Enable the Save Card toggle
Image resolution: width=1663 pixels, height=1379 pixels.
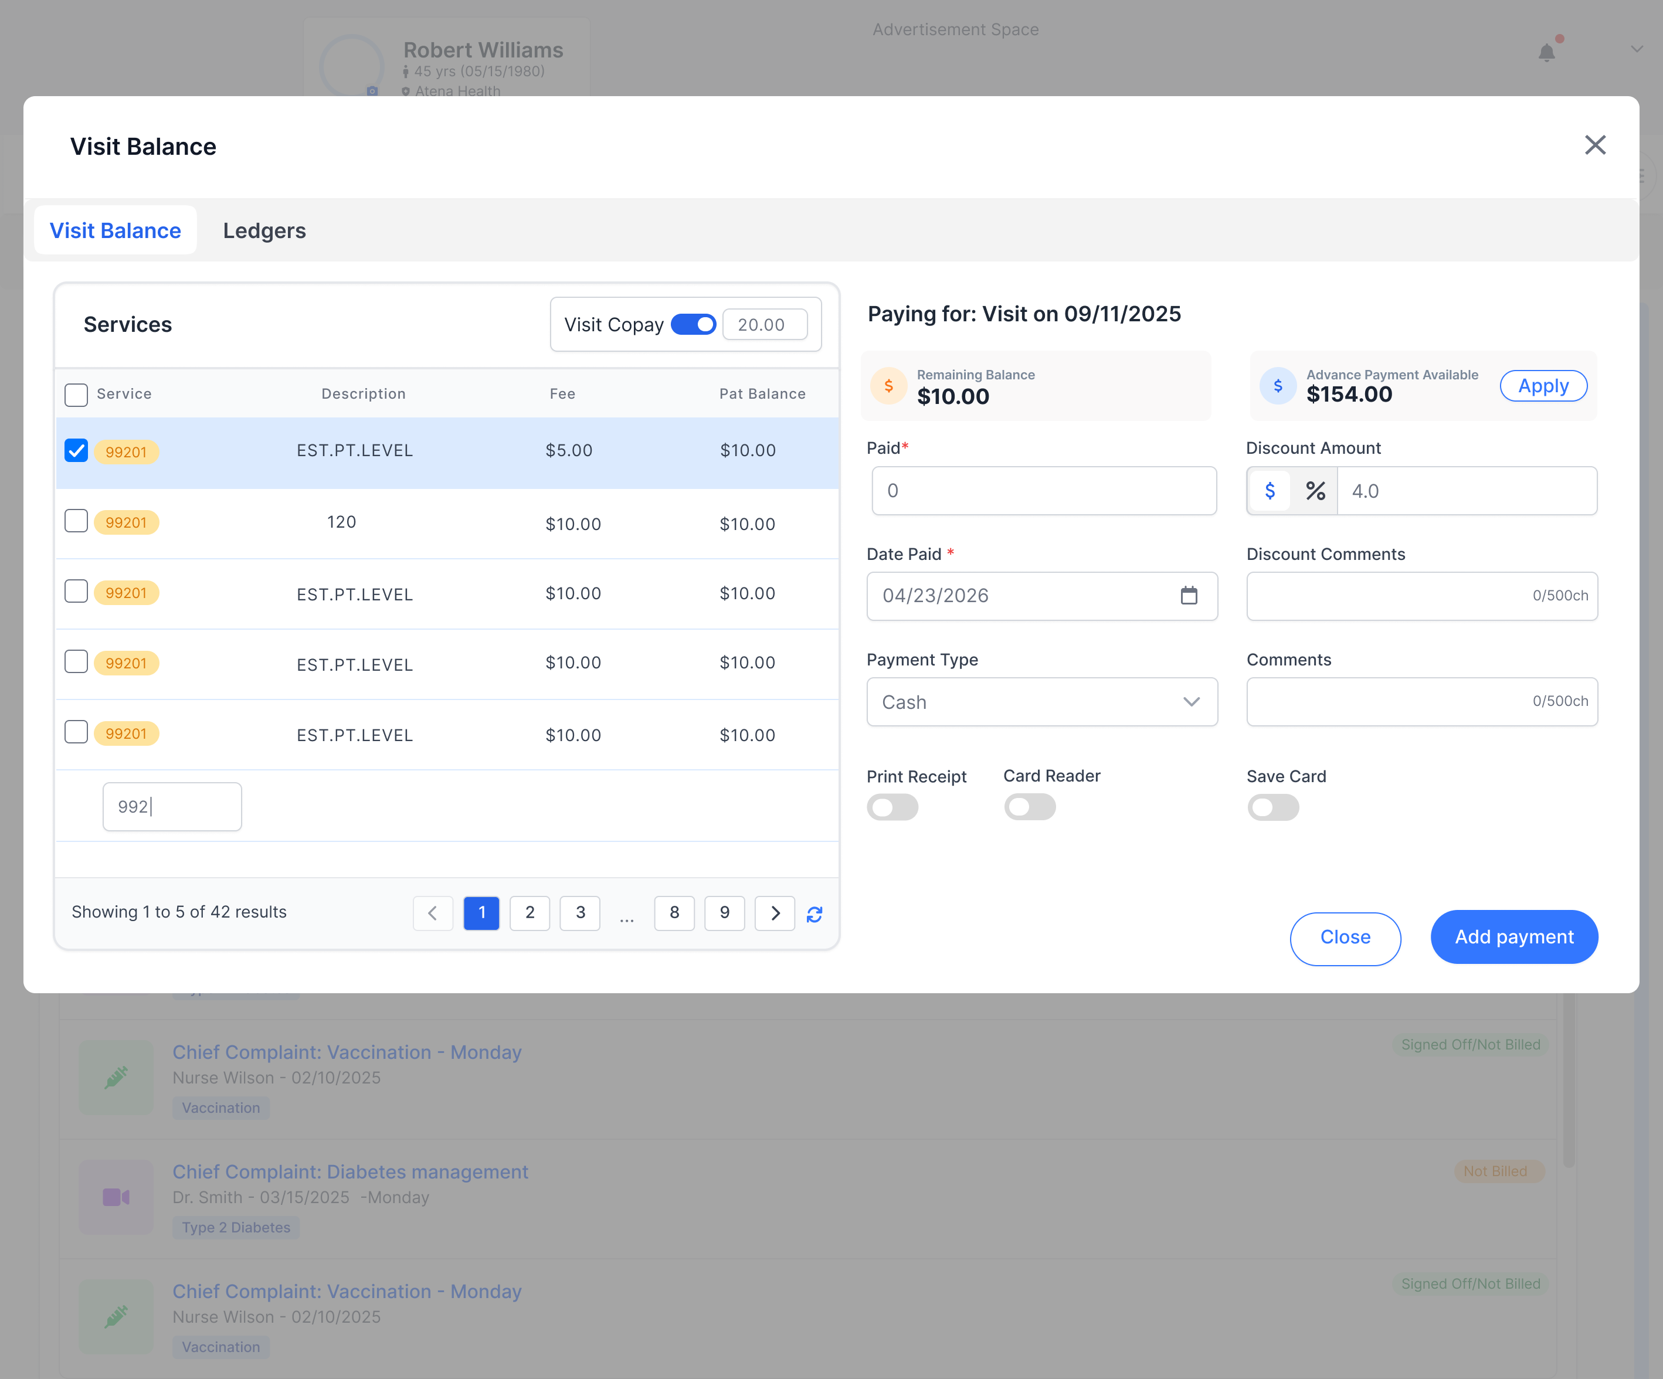tap(1272, 807)
